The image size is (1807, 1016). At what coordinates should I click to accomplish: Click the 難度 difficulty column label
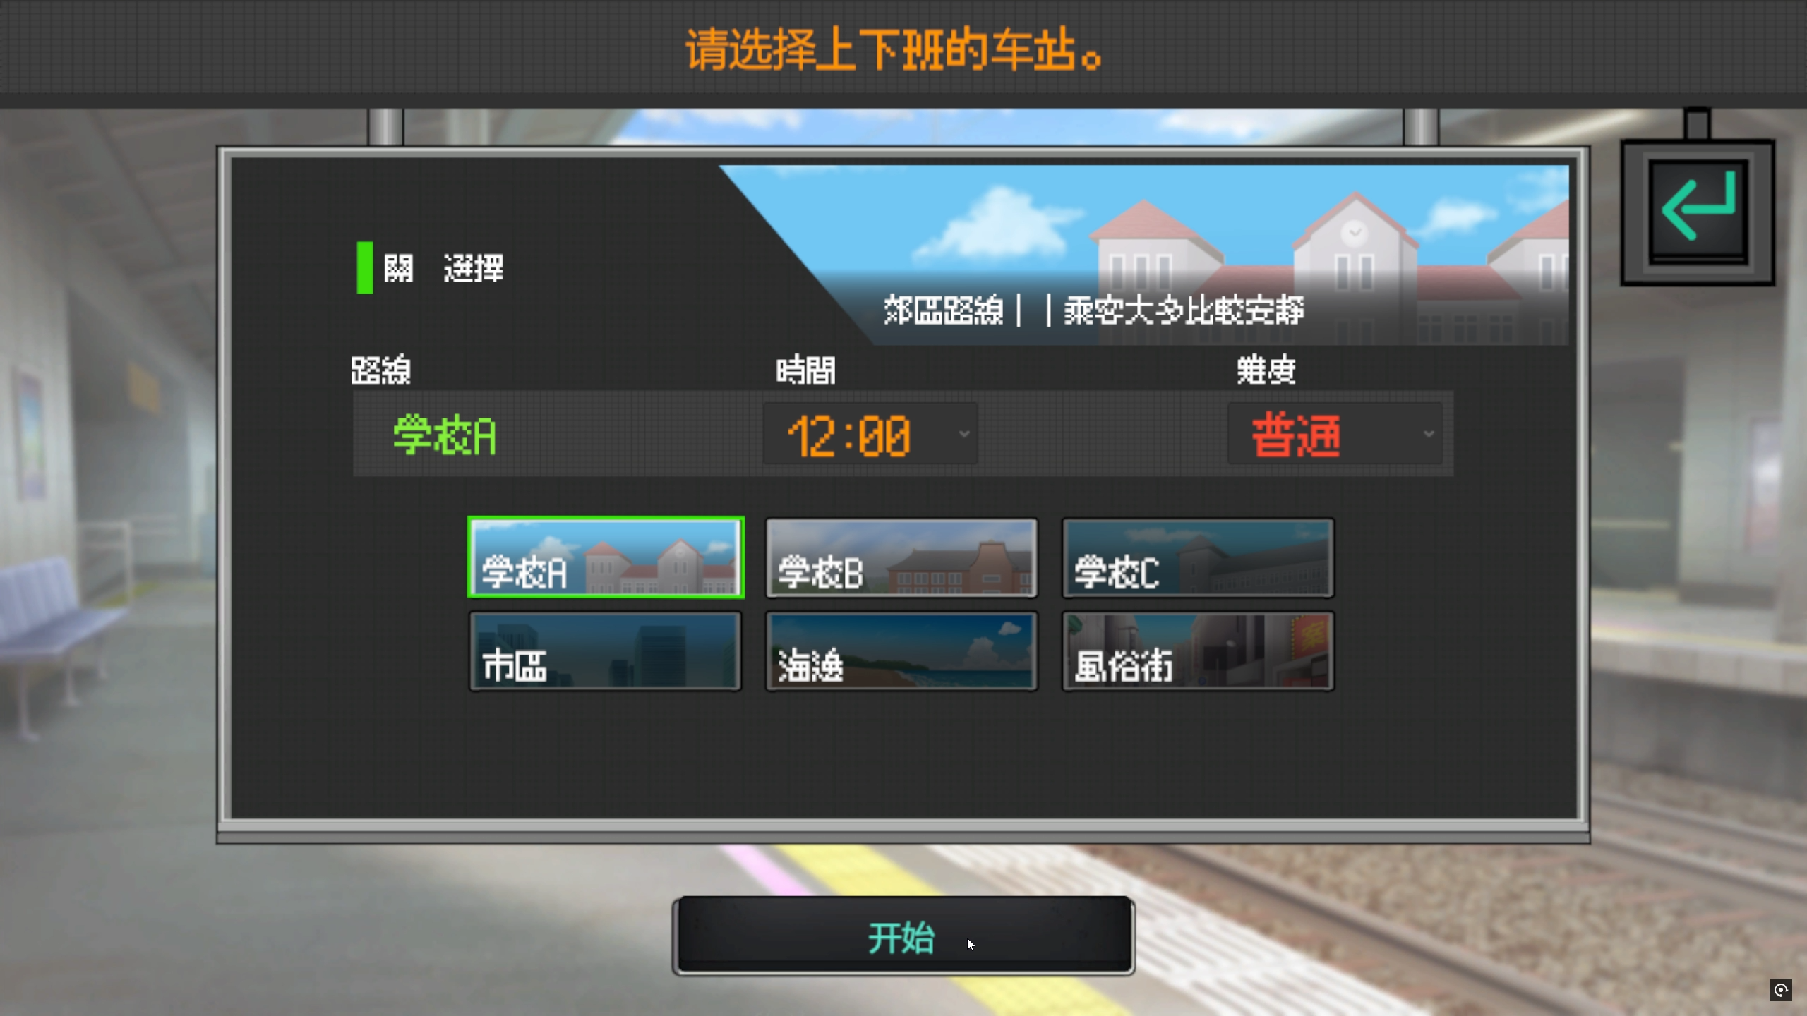click(x=1266, y=370)
